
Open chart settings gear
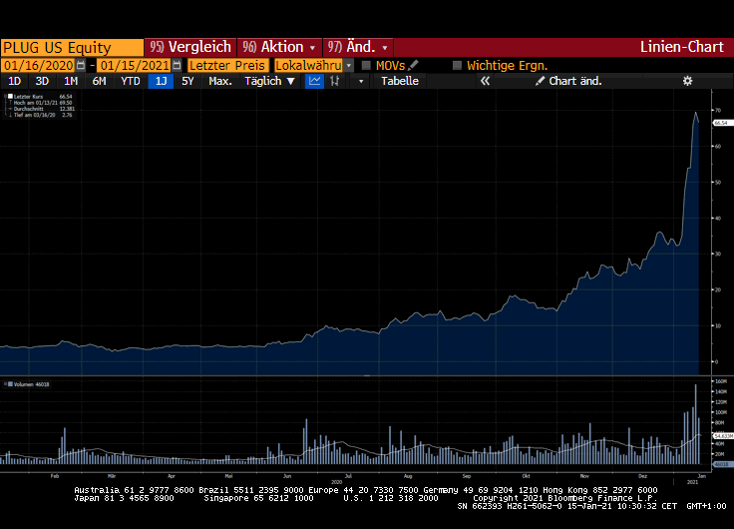tap(687, 81)
